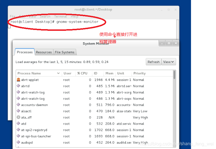This screenshot has width=216, height=149.
Task: Click the at-spi-bus-launcher process icon
Action: [18, 136]
